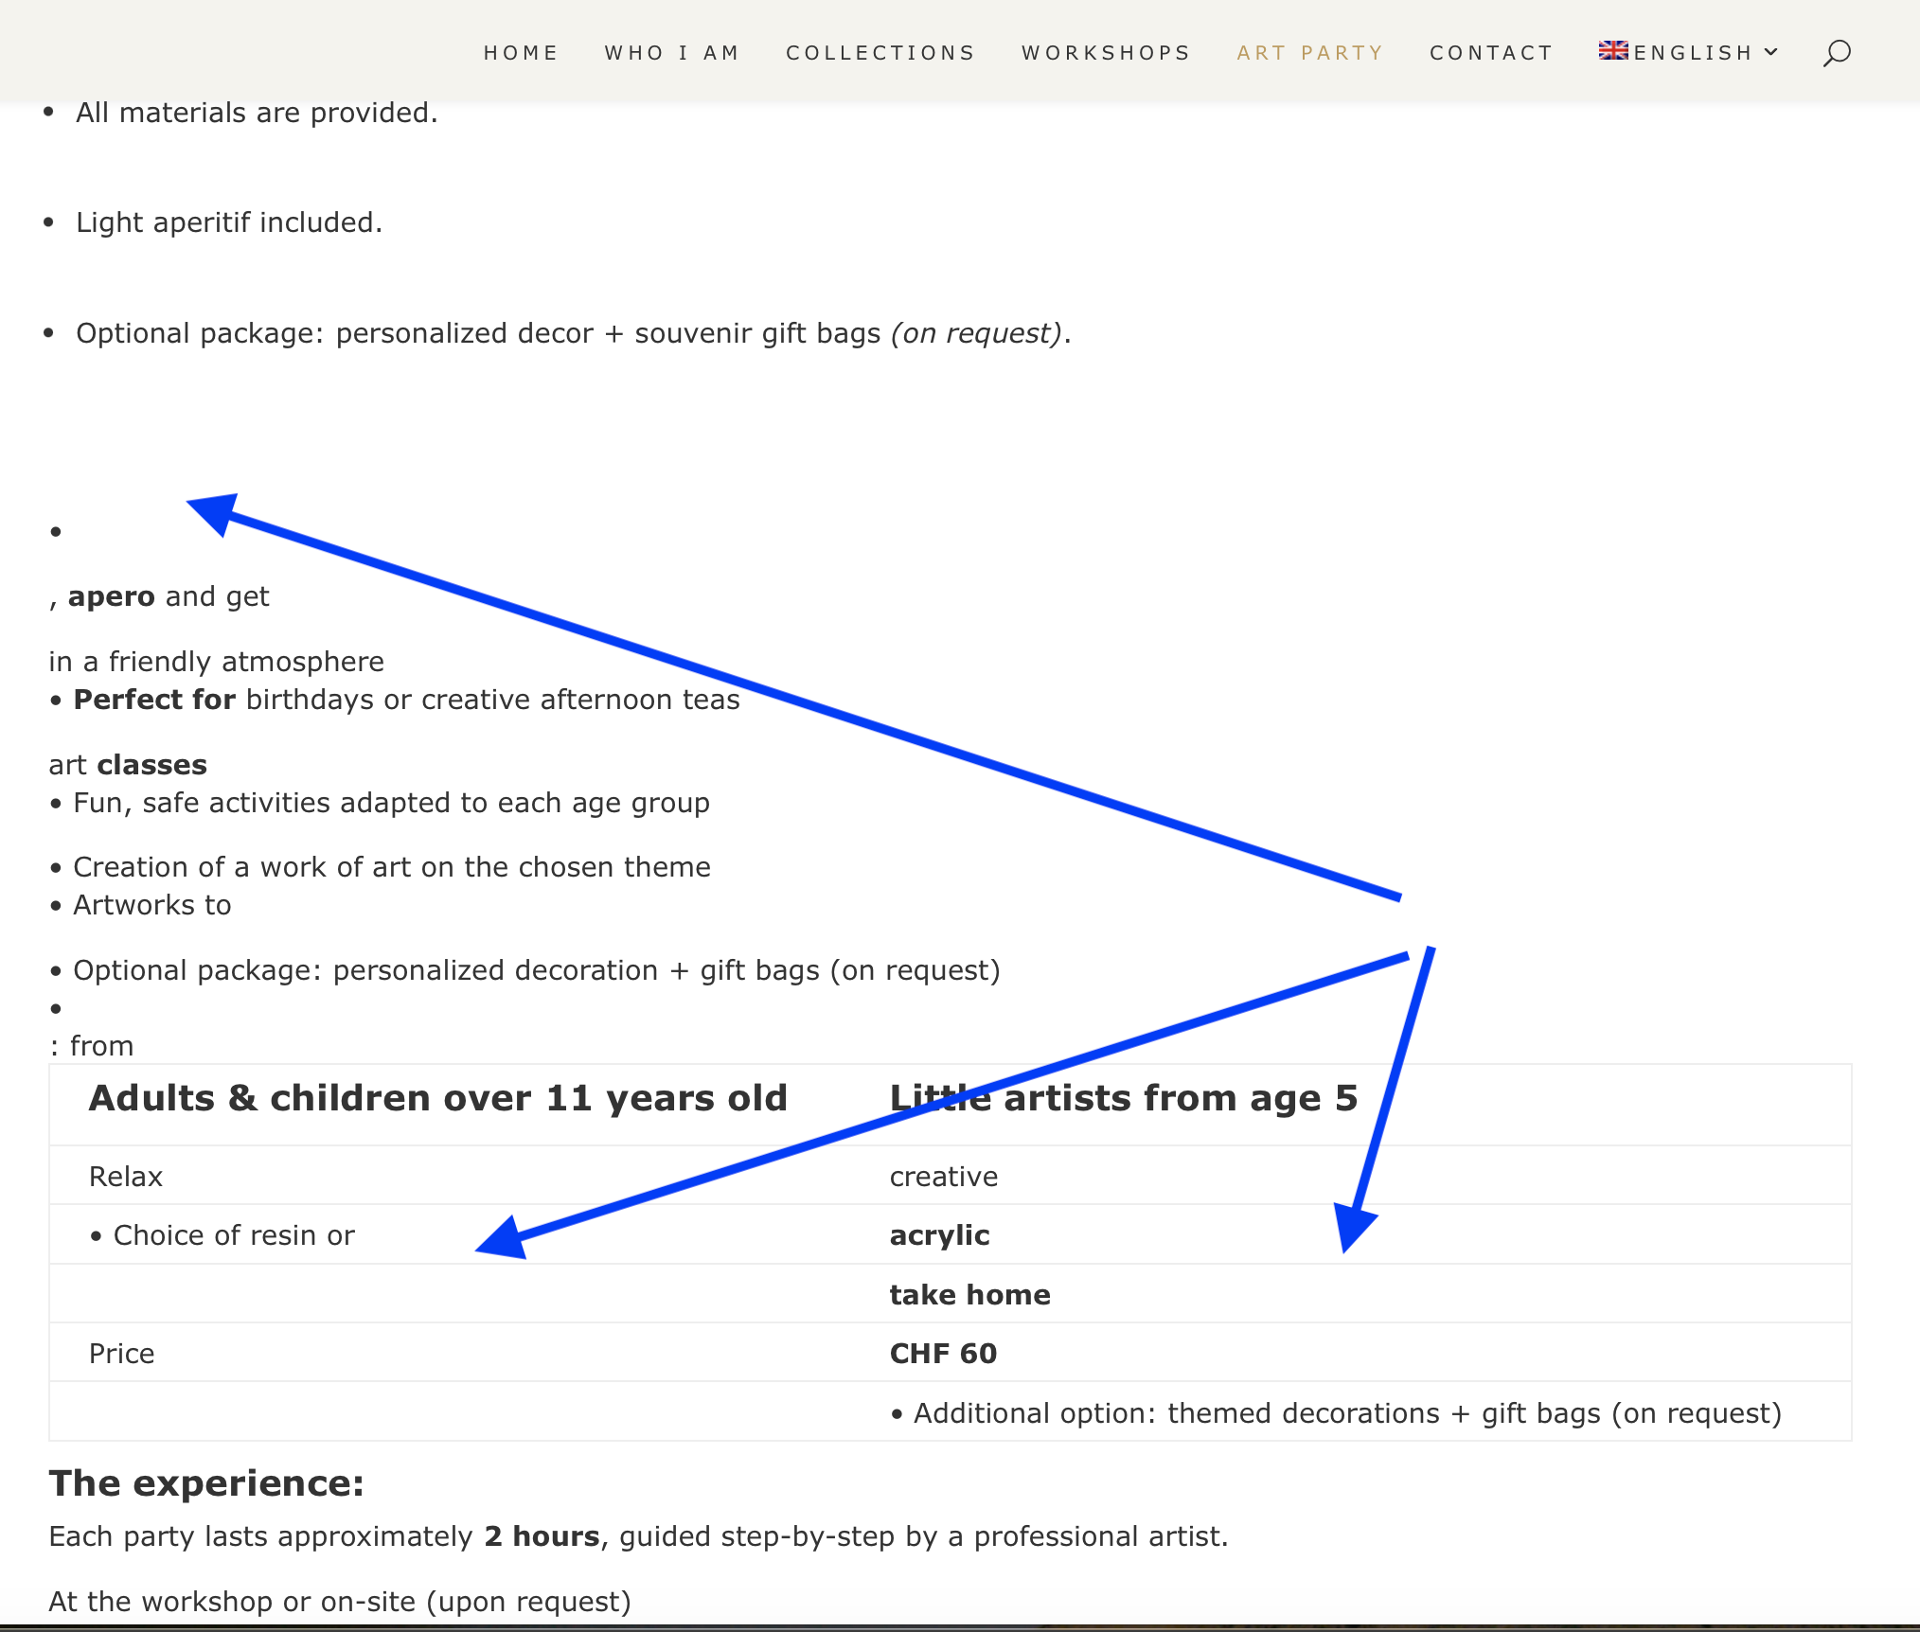Open the search magnifier icon
This screenshot has height=1632, width=1920.
click(x=1836, y=53)
